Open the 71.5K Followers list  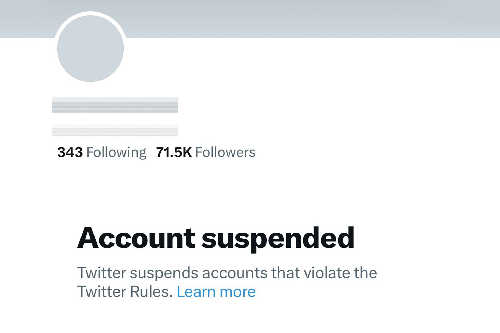(x=206, y=152)
